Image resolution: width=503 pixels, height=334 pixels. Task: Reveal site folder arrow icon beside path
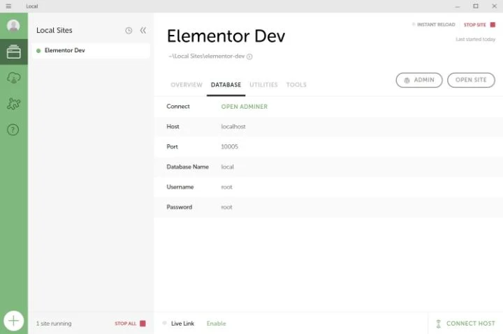tap(249, 56)
